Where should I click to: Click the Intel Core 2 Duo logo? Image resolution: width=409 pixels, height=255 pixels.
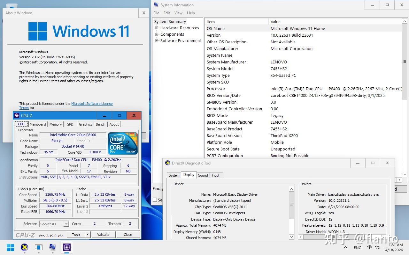[123, 143]
